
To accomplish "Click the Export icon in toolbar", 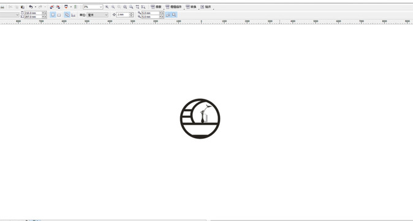I will [58, 7].
